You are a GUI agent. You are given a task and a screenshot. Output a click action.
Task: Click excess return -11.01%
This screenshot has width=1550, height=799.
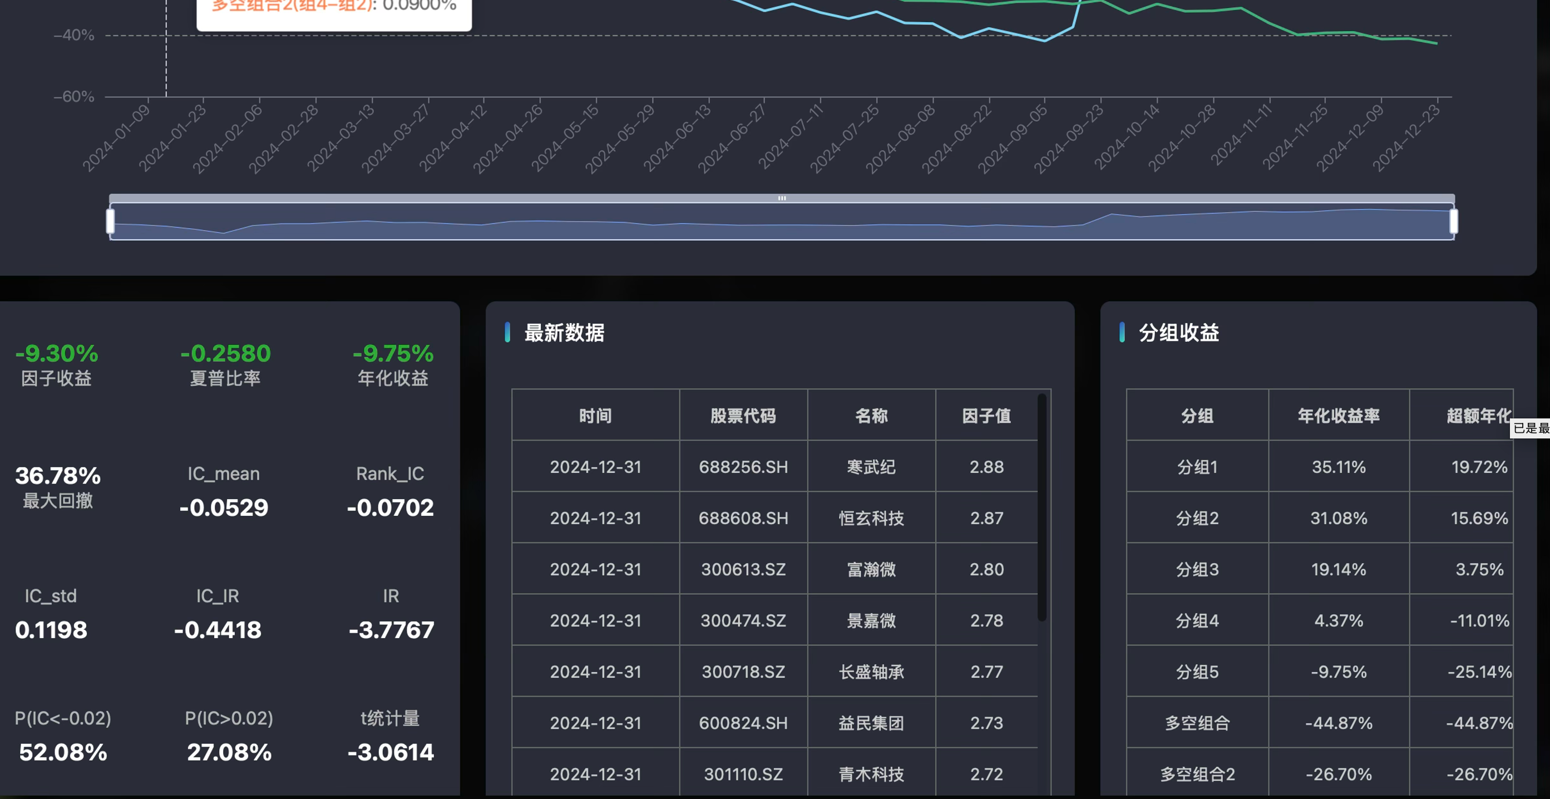coord(1479,620)
